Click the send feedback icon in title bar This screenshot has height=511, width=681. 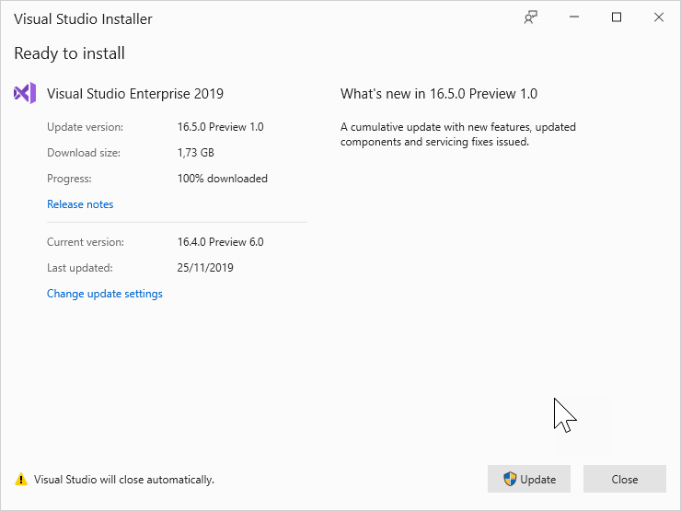pos(530,17)
